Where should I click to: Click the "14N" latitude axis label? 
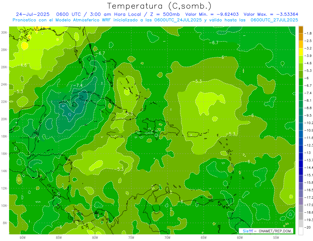pyautogui.click(x=4, y=171)
